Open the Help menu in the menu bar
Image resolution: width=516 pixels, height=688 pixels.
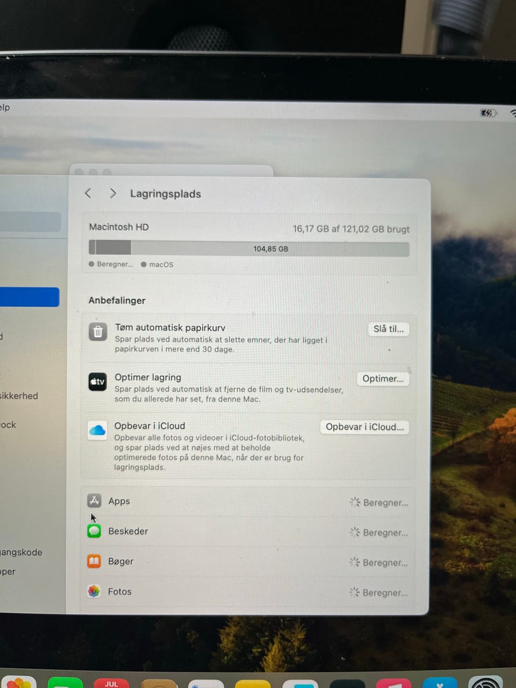pyautogui.click(x=5, y=107)
